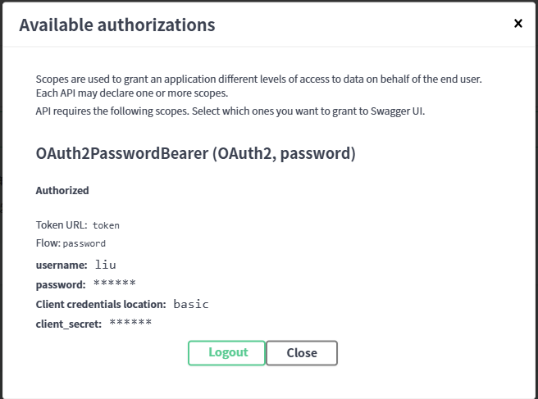Select the "token" URL value text
This screenshot has height=399, width=538.
[107, 225]
